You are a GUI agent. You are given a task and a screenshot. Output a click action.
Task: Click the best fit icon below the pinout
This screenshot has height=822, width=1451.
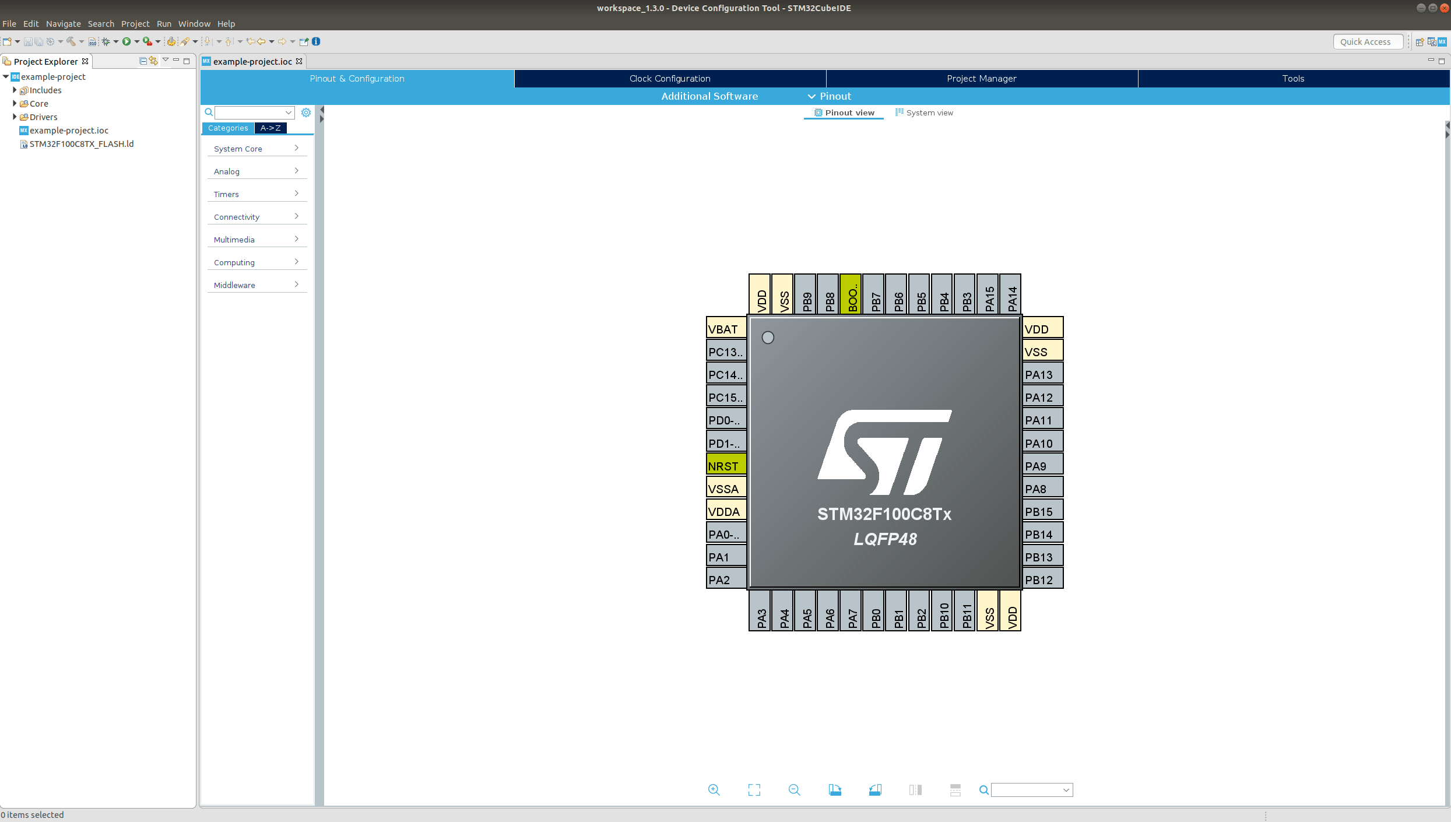(753, 790)
